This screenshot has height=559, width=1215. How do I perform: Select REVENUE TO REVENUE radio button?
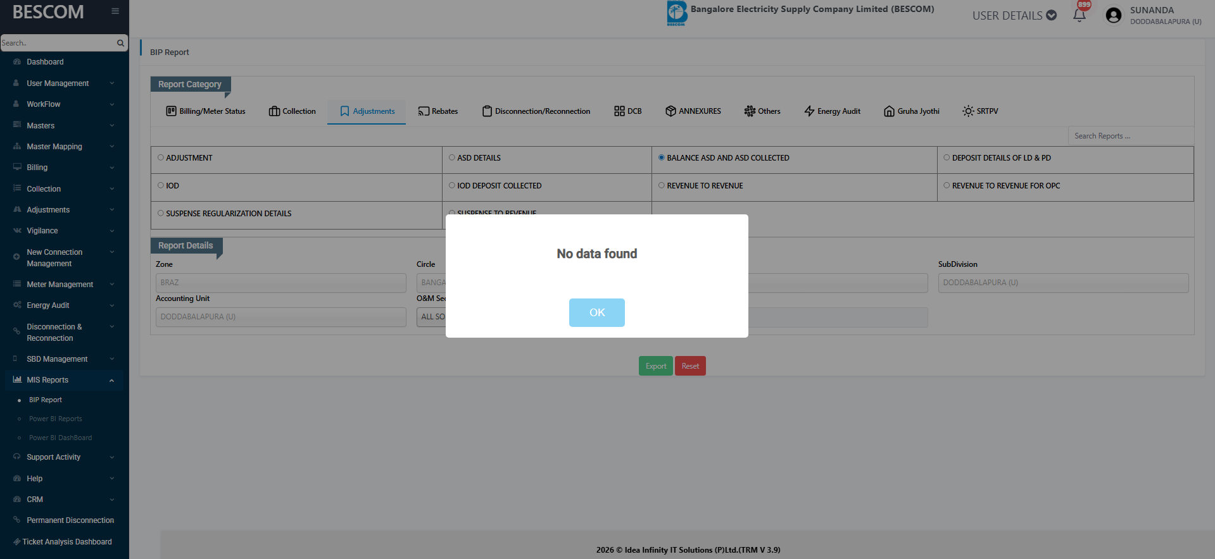pyautogui.click(x=662, y=185)
